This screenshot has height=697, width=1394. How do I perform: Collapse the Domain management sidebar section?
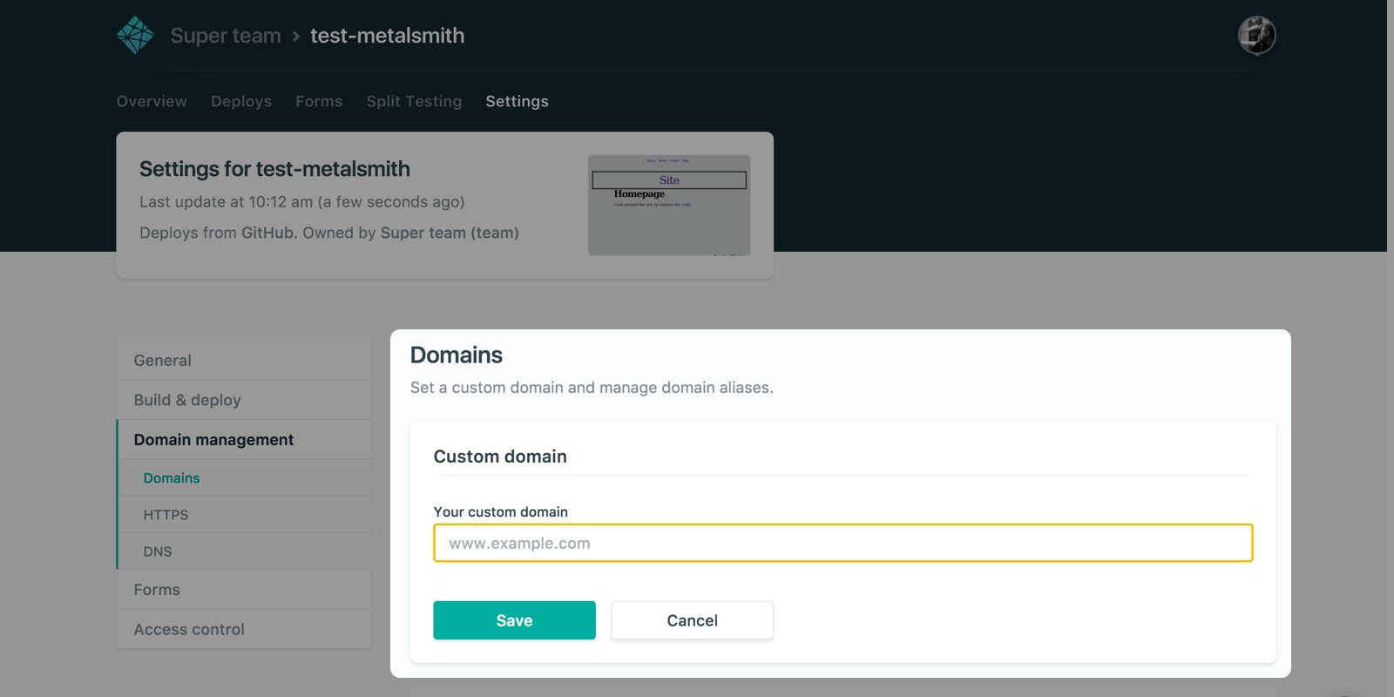click(213, 440)
